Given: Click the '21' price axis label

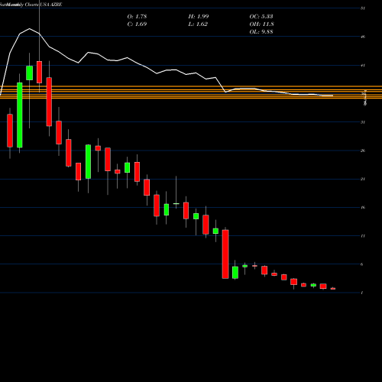Looking at the screenshot, I should 363,179.
